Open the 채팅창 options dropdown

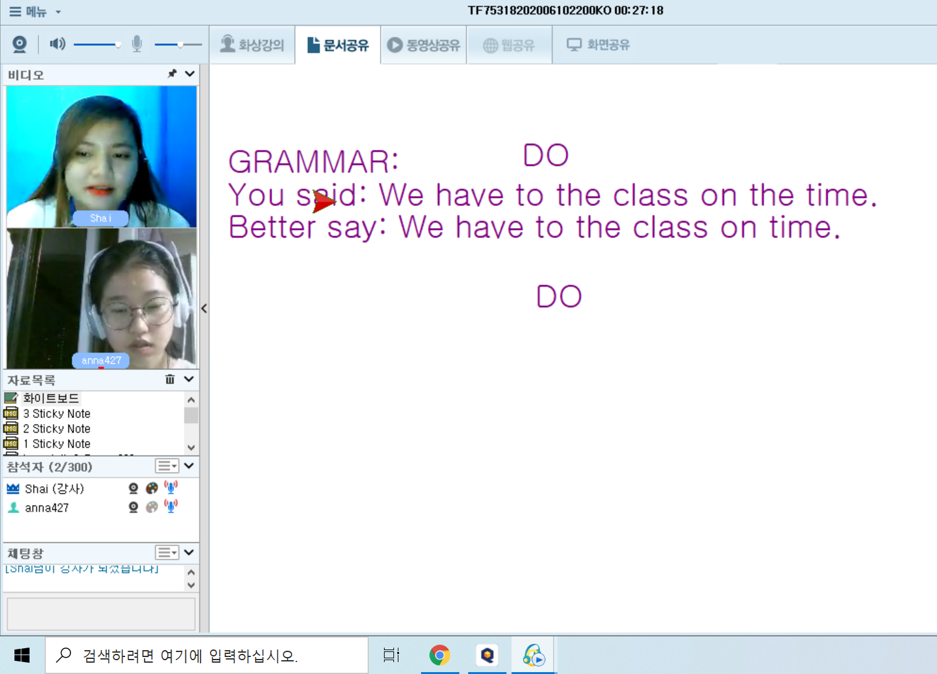click(167, 553)
